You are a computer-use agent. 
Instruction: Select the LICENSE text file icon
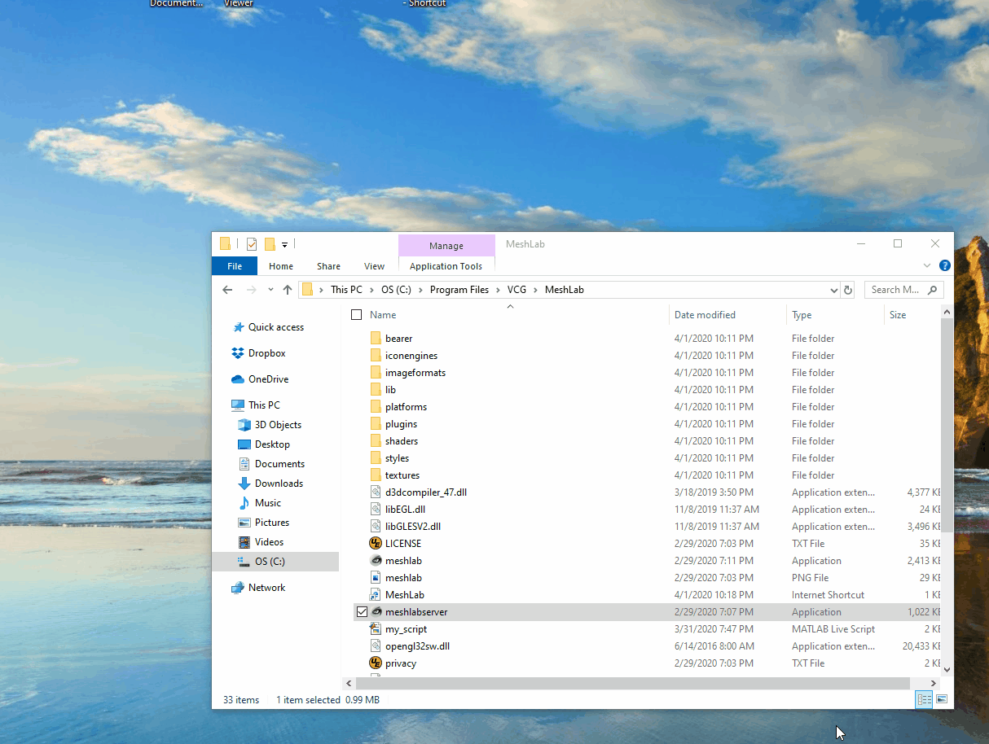(376, 544)
